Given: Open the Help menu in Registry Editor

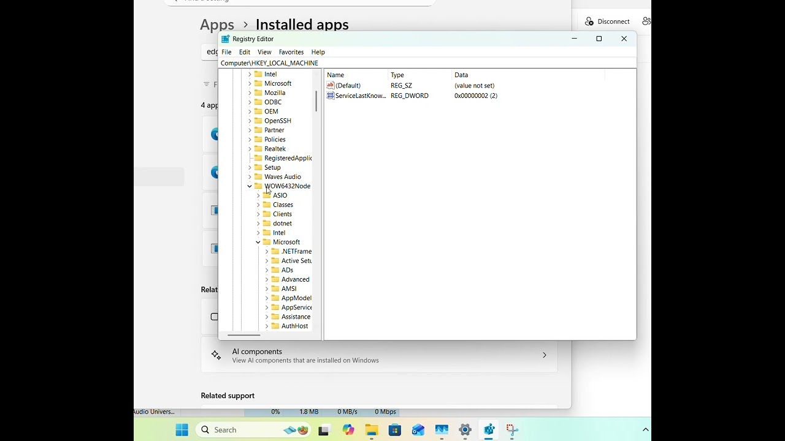Looking at the screenshot, I should [318, 52].
